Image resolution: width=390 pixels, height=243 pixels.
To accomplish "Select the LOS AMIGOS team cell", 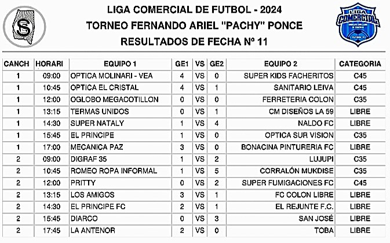I will [x=121, y=195].
